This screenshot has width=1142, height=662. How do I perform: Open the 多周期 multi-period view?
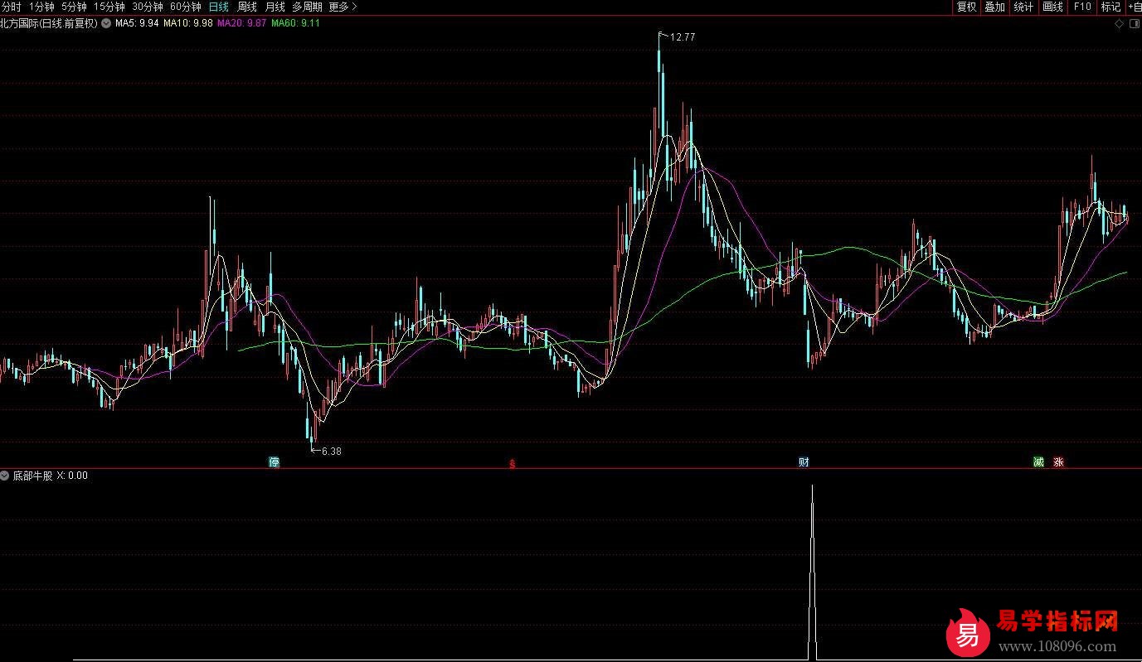[307, 7]
